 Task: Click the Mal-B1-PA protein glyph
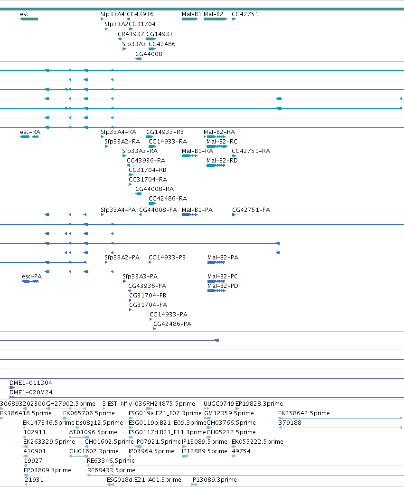[189, 215]
